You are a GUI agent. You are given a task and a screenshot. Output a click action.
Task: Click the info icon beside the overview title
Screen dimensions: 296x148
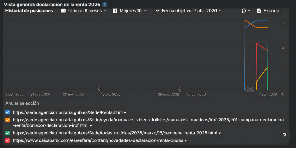[105, 5]
